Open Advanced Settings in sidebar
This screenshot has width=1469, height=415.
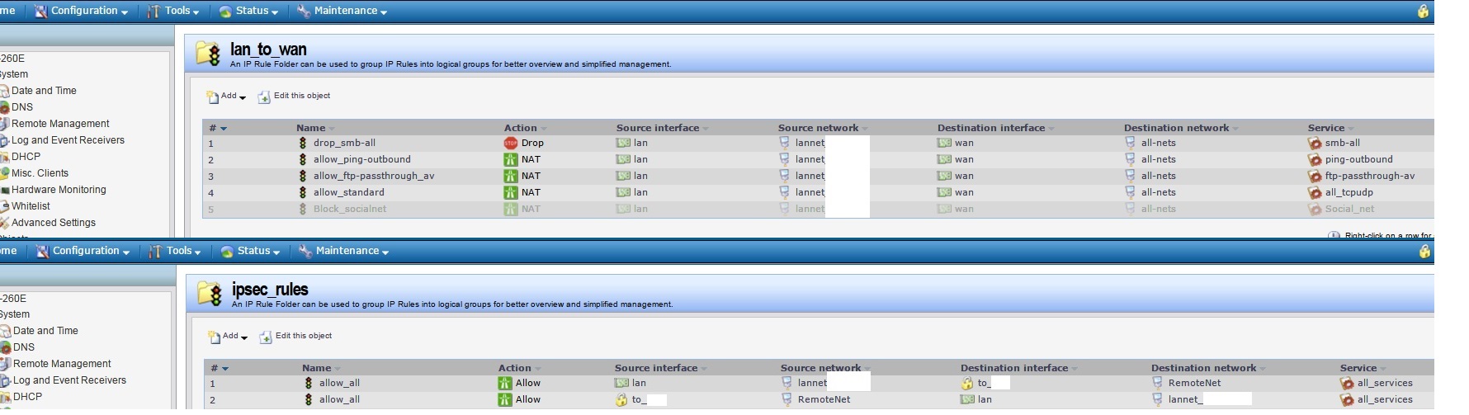point(54,223)
